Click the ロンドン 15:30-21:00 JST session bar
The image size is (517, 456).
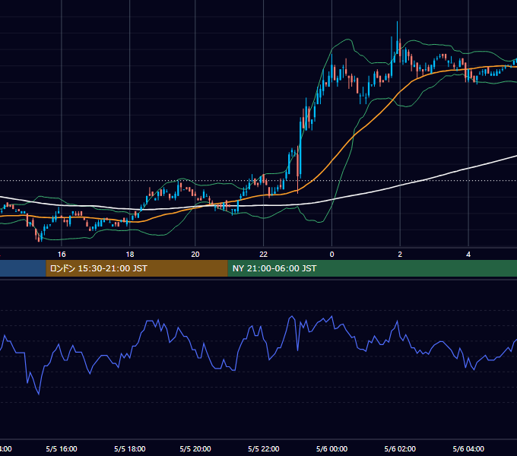137,268
